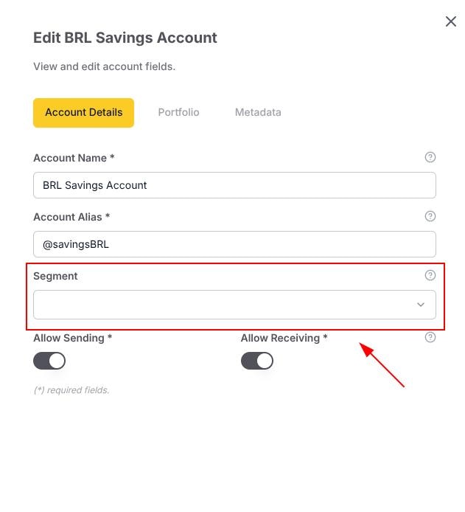Open the Metadata tab
This screenshot has height=512, width=465.
(x=258, y=112)
